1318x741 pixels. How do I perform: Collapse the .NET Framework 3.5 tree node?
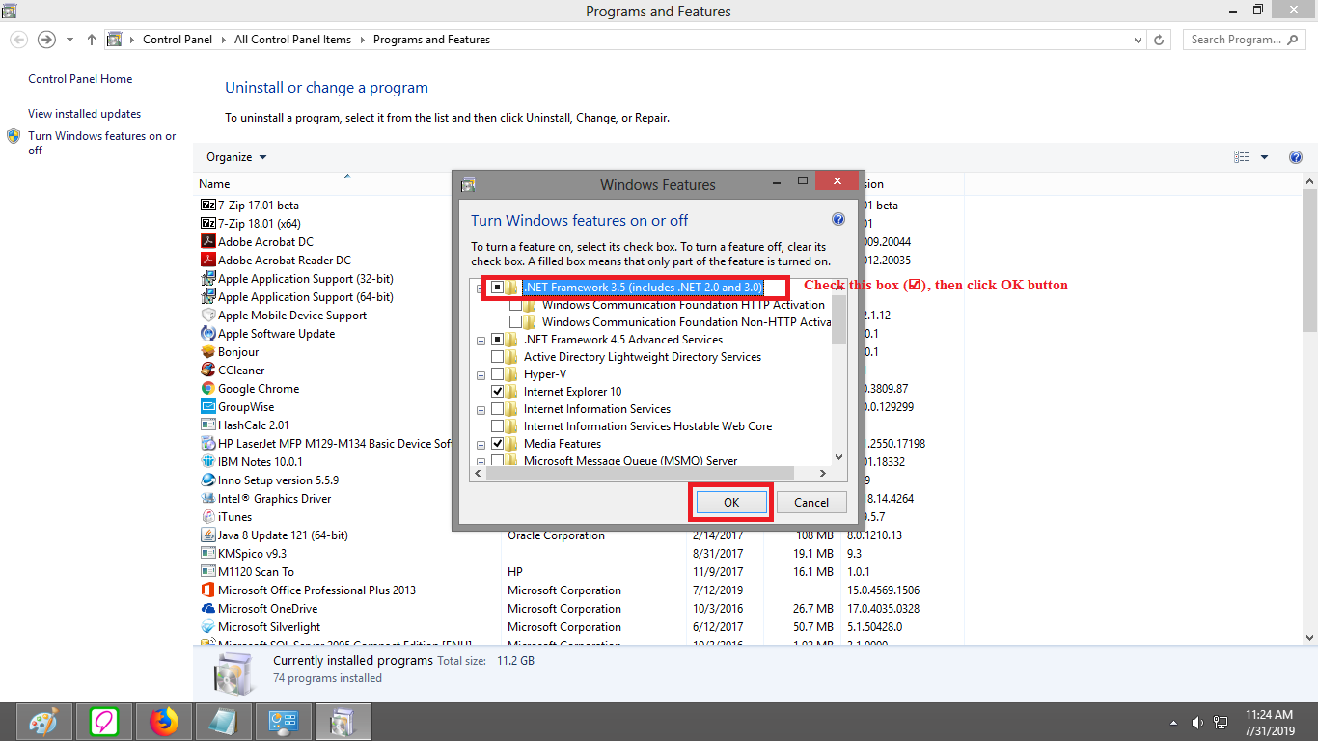tap(481, 288)
